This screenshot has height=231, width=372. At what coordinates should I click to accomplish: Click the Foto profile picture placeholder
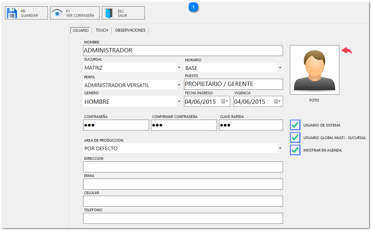coord(314,70)
